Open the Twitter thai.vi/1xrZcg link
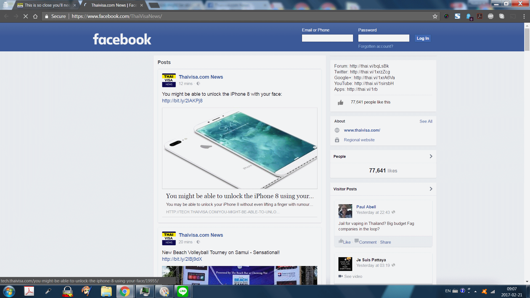 coord(370,72)
